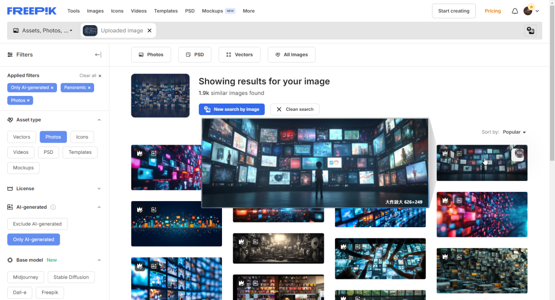Remove the Panoramic filter chip
555x300 pixels.
coord(89,88)
